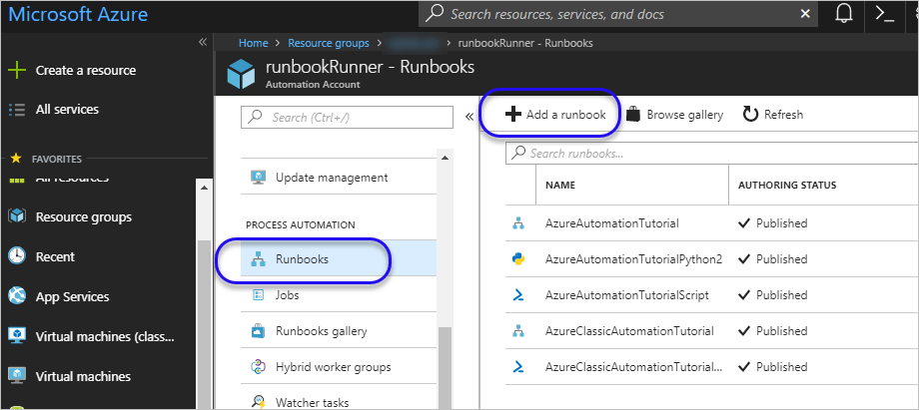The width and height of the screenshot is (919, 410).
Task: Click the favorites list scrollbar up arrow
Action: click(204, 188)
